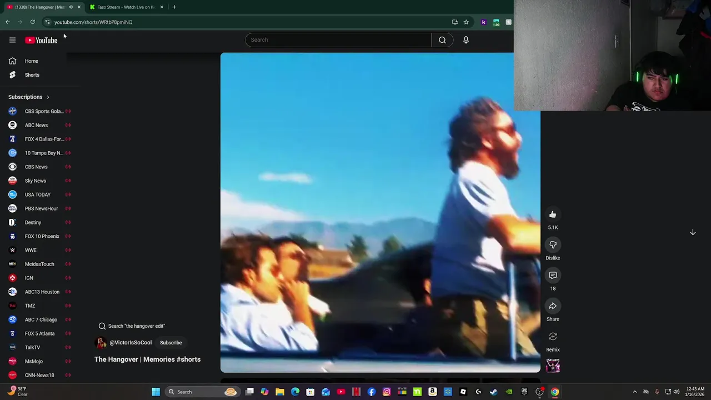Go to next short with down arrow

[x=693, y=232]
